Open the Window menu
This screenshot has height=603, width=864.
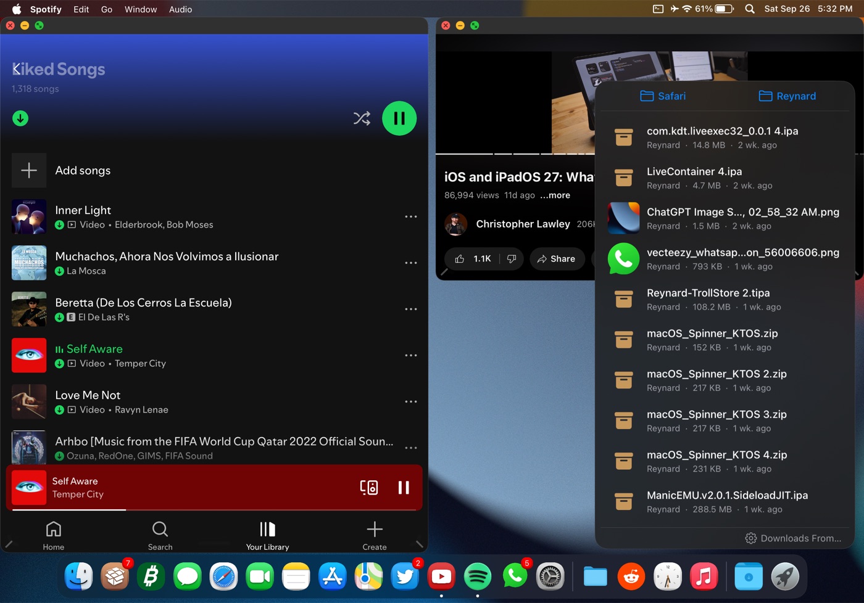[x=141, y=9]
